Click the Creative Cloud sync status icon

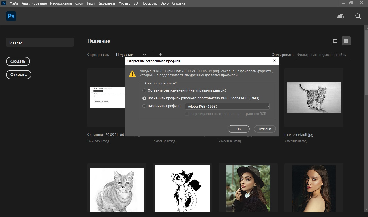[x=341, y=16]
